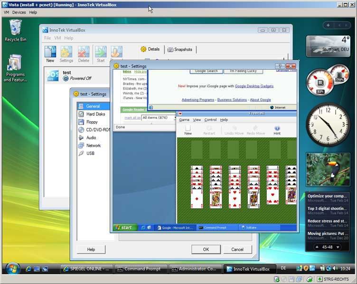Viewport: 357px width, 284px height.
Task: Click the Help button in settings dialog
Action: point(91,249)
